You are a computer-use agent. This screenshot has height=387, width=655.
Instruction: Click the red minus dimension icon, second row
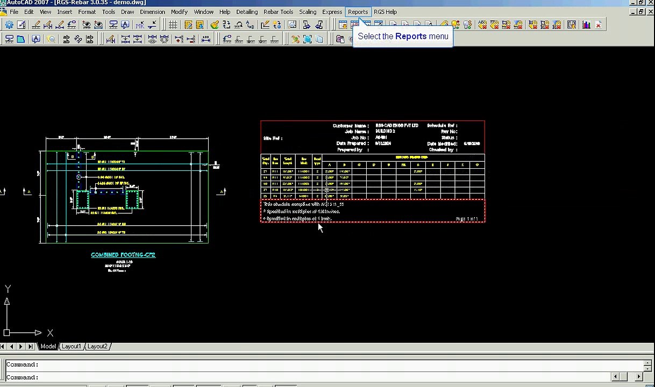coord(190,39)
